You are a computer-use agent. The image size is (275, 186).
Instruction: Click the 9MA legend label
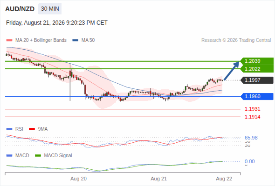coord(43,129)
